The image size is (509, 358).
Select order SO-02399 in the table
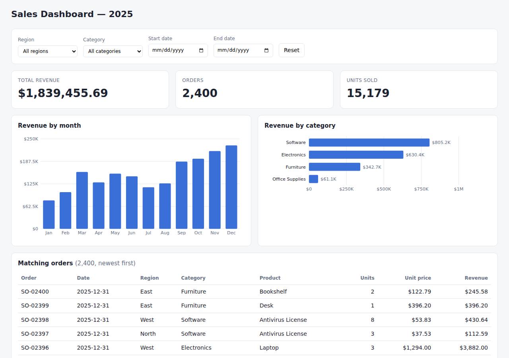coord(254,305)
